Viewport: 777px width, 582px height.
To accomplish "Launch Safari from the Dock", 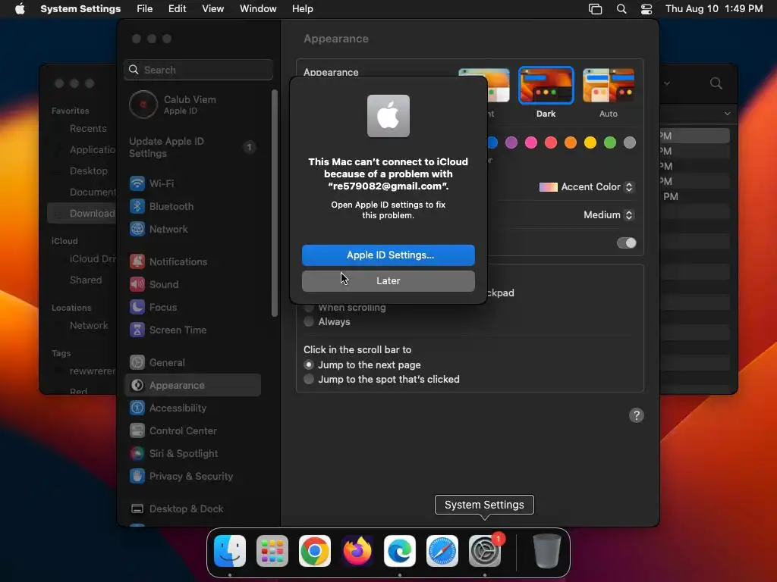I will click(442, 551).
